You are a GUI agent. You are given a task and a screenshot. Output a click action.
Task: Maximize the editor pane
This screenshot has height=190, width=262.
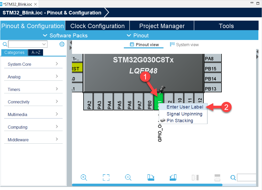coord(258,3)
